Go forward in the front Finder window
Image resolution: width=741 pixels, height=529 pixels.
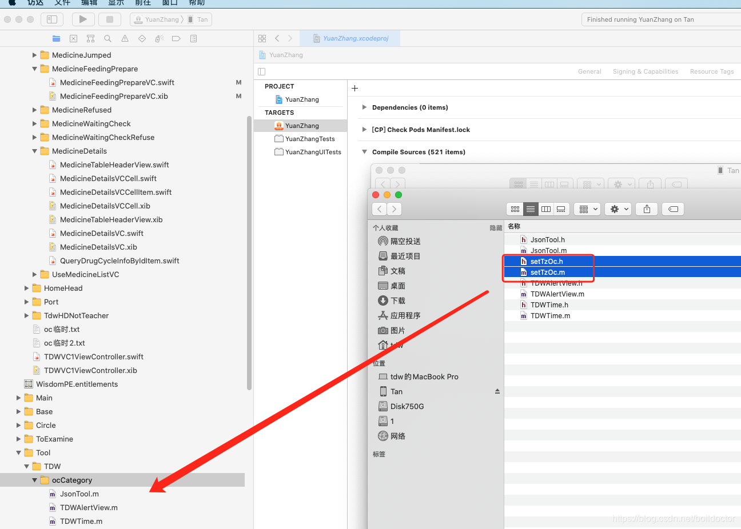pyautogui.click(x=395, y=209)
